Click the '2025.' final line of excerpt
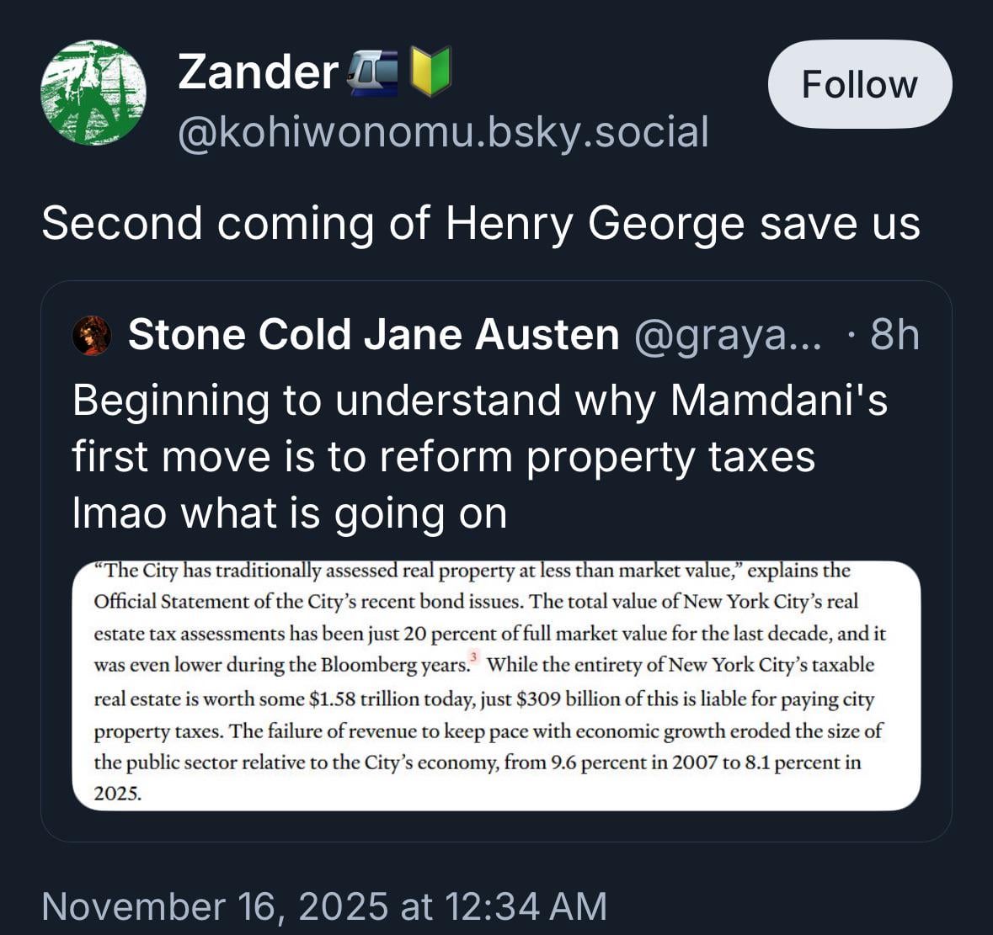 [117, 793]
